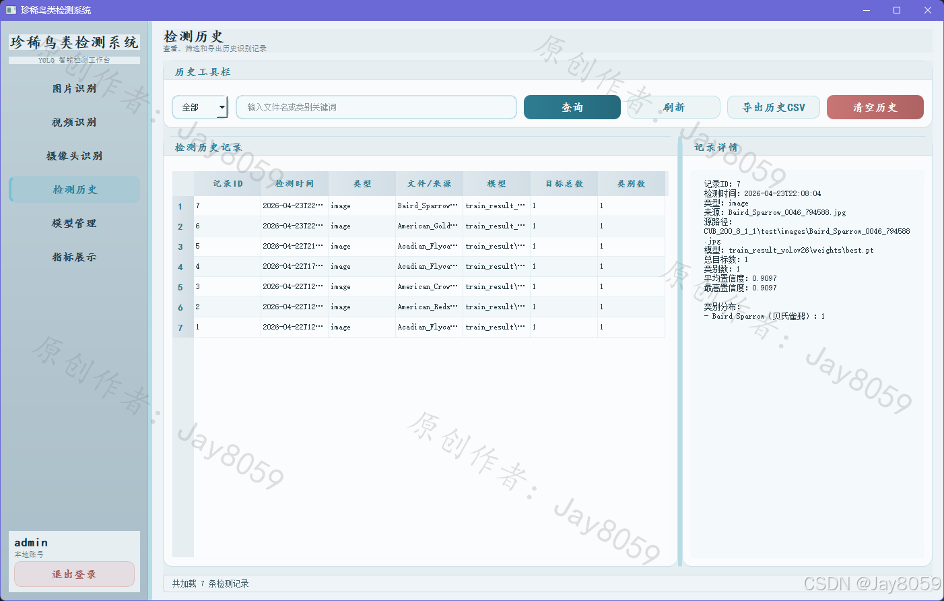
Task: Click the 2026-04-22T17 time cell
Action: pos(295,267)
